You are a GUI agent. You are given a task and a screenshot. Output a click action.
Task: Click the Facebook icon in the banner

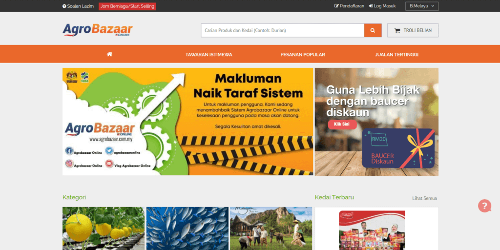(x=69, y=150)
